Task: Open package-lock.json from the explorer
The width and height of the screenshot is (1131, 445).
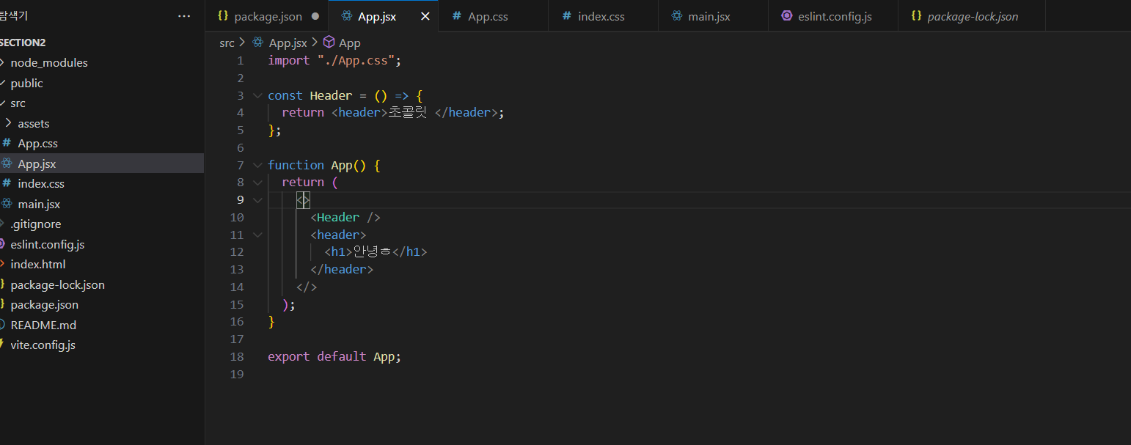Action: 57,284
